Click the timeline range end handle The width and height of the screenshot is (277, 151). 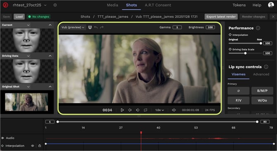[257, 122]
